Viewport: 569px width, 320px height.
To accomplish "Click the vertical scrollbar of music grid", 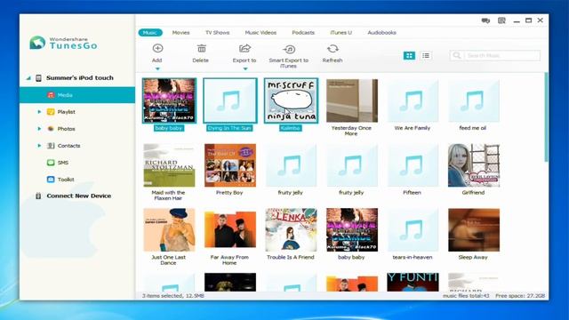I will (x=546, y=116).
